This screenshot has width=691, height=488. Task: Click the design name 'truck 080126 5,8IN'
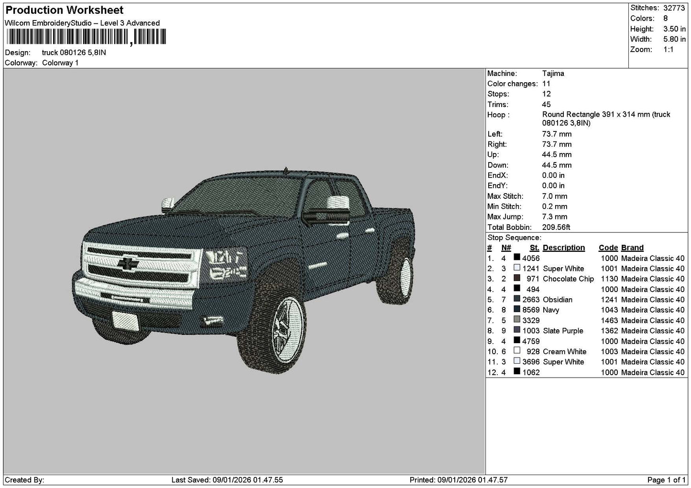pyautogui.click(x=74, y=53)
